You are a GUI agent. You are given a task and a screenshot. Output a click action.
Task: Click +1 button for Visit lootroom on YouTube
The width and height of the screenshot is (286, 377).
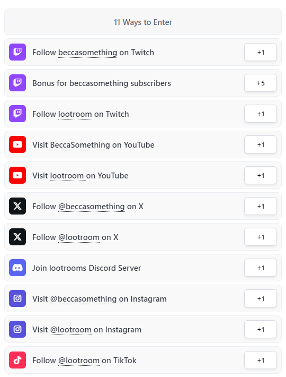(x=261, y=175)
